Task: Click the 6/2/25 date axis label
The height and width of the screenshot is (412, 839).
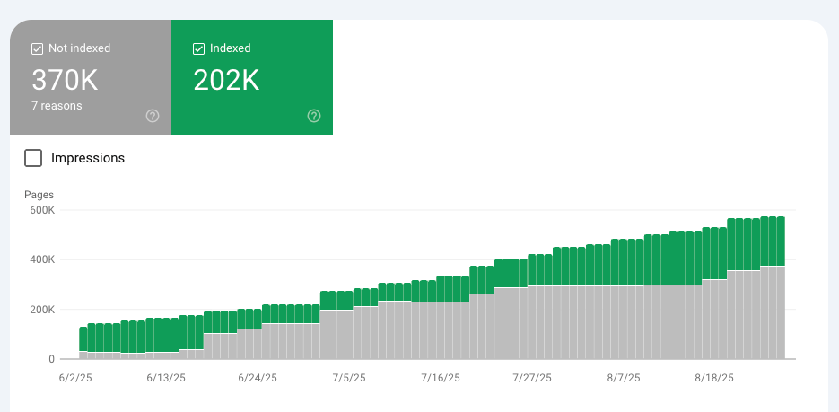Action: point(75,378)
